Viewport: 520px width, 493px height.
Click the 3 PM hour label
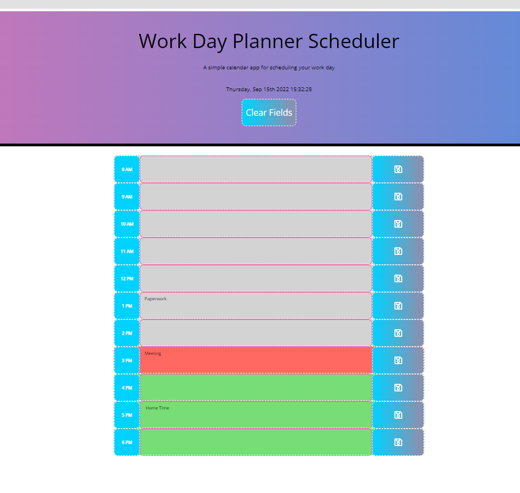(126, 360)
